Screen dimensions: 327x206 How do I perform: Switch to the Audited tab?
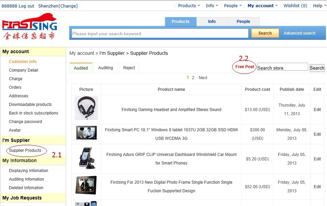pos(81,68)
